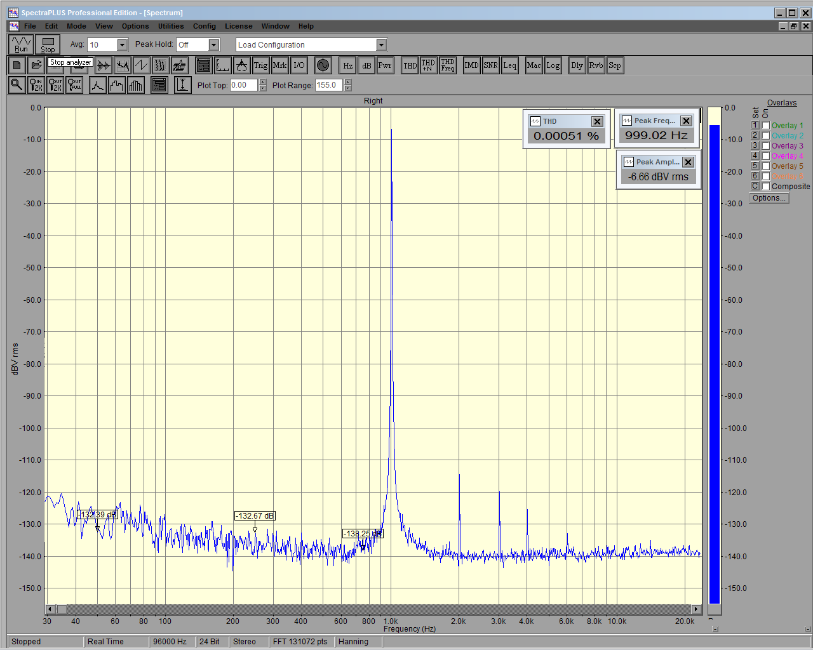Enable the Overlay 2 checkbox
Screen dimensions: 813x650
pyautogui.click(x=766, y=136)
